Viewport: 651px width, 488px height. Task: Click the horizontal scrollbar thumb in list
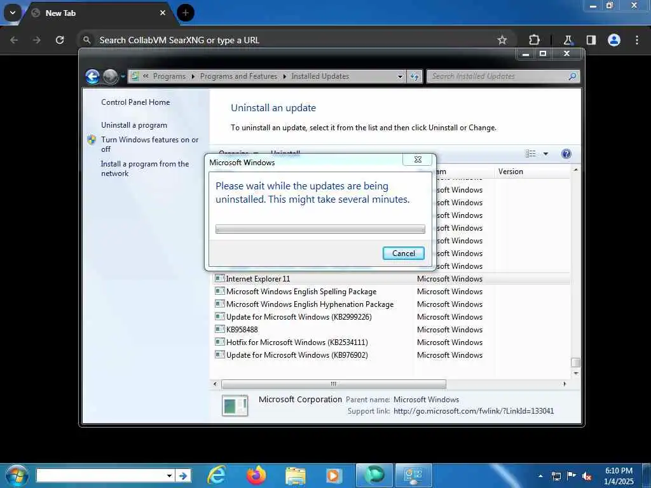coord(333,384)
